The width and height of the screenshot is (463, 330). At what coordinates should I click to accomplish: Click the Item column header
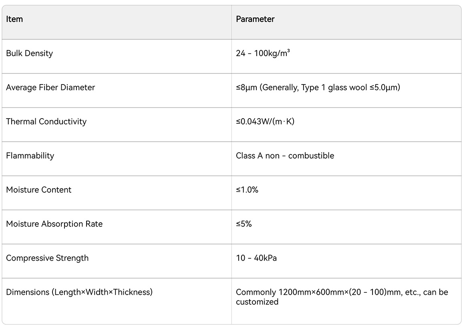point(14,19)
